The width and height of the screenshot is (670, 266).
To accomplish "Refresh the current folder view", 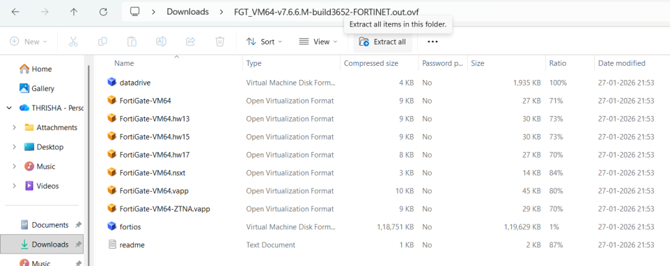I will [x=103, y=12].
